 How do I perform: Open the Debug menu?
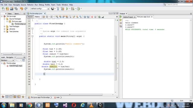click(x=41, y=5)
